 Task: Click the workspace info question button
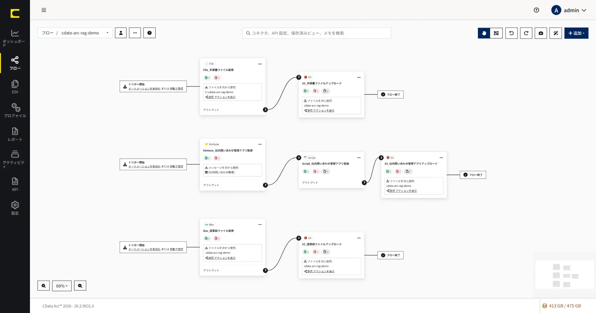[149, 33]
